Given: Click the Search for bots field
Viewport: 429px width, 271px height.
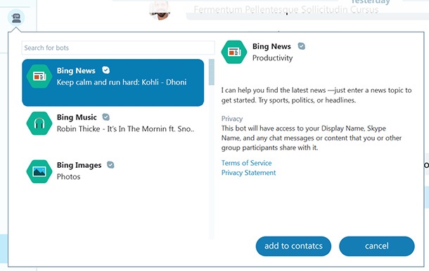Looking at the screenshot, I should [118, 48].
